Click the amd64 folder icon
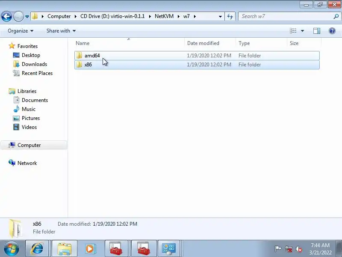The height and width of the screenshot is (257, 342). (79, 56)
